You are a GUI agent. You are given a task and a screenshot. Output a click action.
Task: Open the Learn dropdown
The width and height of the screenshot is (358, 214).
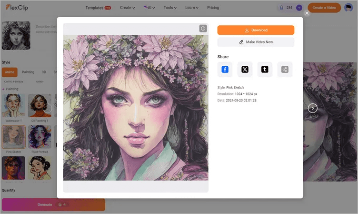click(192, 8)
